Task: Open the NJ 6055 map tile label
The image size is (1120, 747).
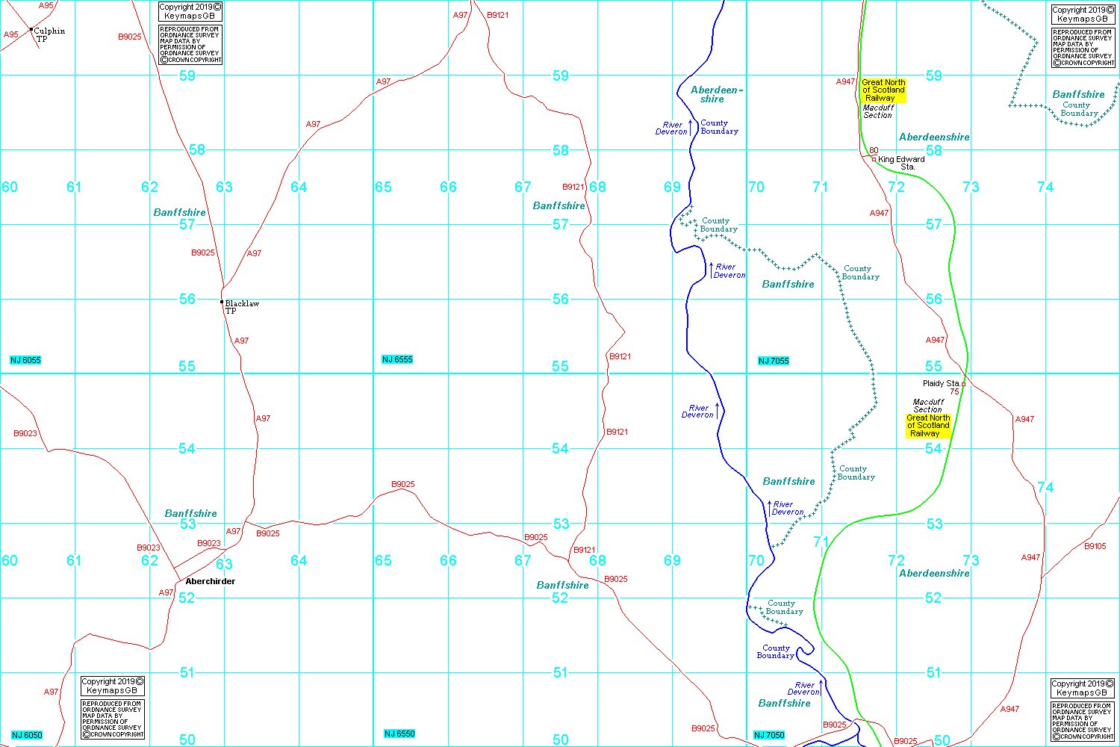Action: 25,360
